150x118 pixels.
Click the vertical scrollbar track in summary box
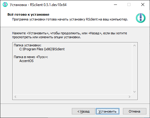click(x=134, y=69)
